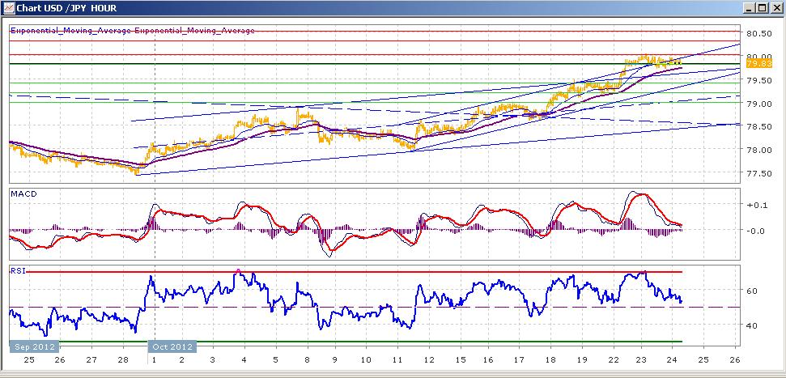Image resolution: width=786 pixels, height=378 pixels.
Task: Select the Oct 2012 month marker
Action: (x=172, y=347)
